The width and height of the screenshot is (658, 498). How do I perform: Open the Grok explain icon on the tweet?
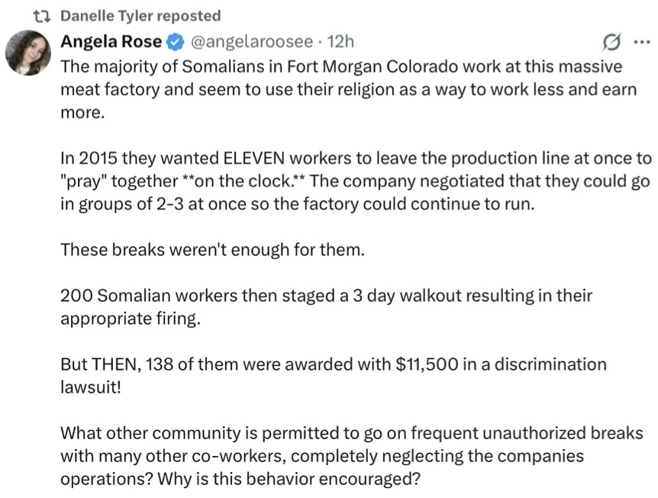[610, 41]
